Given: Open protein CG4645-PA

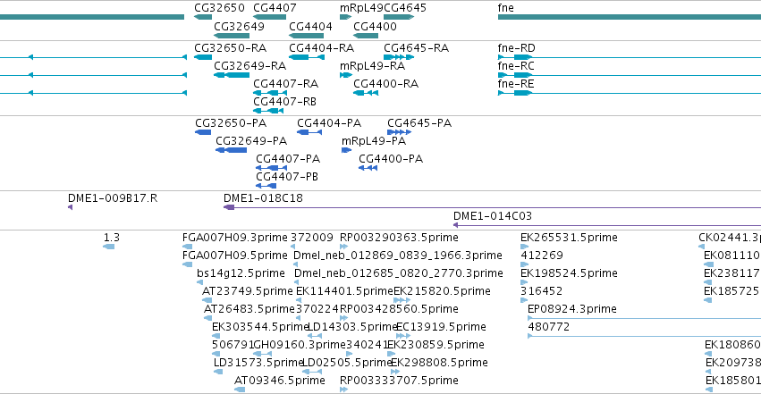Looking at the screenshot, I should (419, 123).
